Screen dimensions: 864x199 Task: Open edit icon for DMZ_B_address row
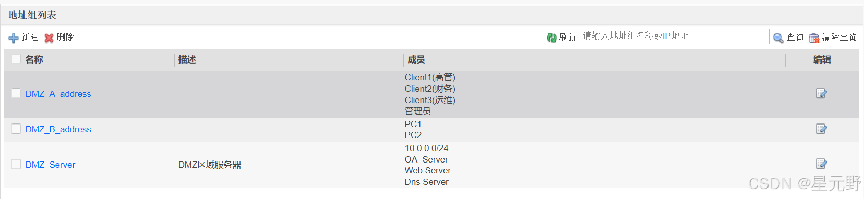821,129
